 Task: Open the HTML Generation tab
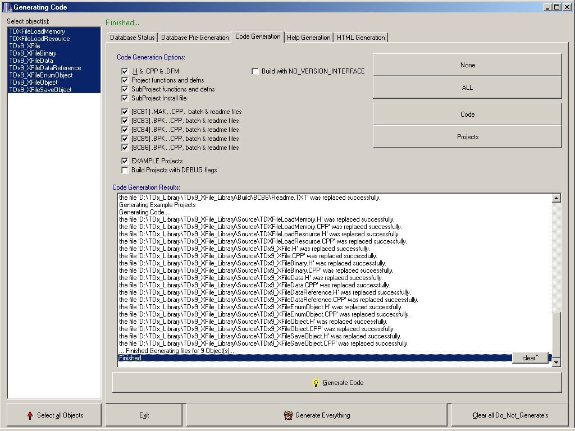pyautogui.click(x=360, y=38)
